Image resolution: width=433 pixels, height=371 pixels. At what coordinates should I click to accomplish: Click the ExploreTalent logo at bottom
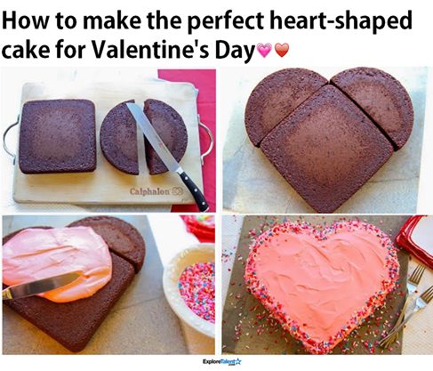(221, 362)
